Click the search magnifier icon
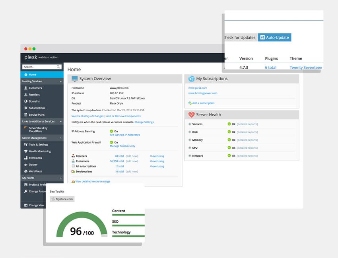 [58, 67]
